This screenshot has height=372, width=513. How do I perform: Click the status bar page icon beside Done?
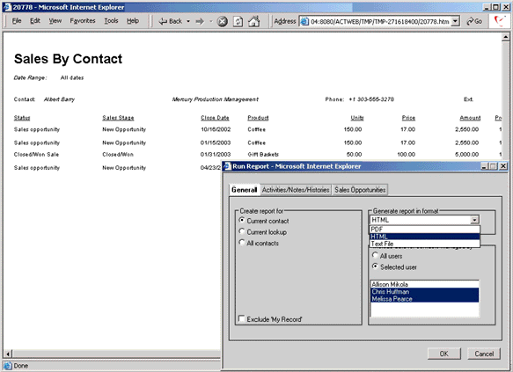click(x=8, y=366)
